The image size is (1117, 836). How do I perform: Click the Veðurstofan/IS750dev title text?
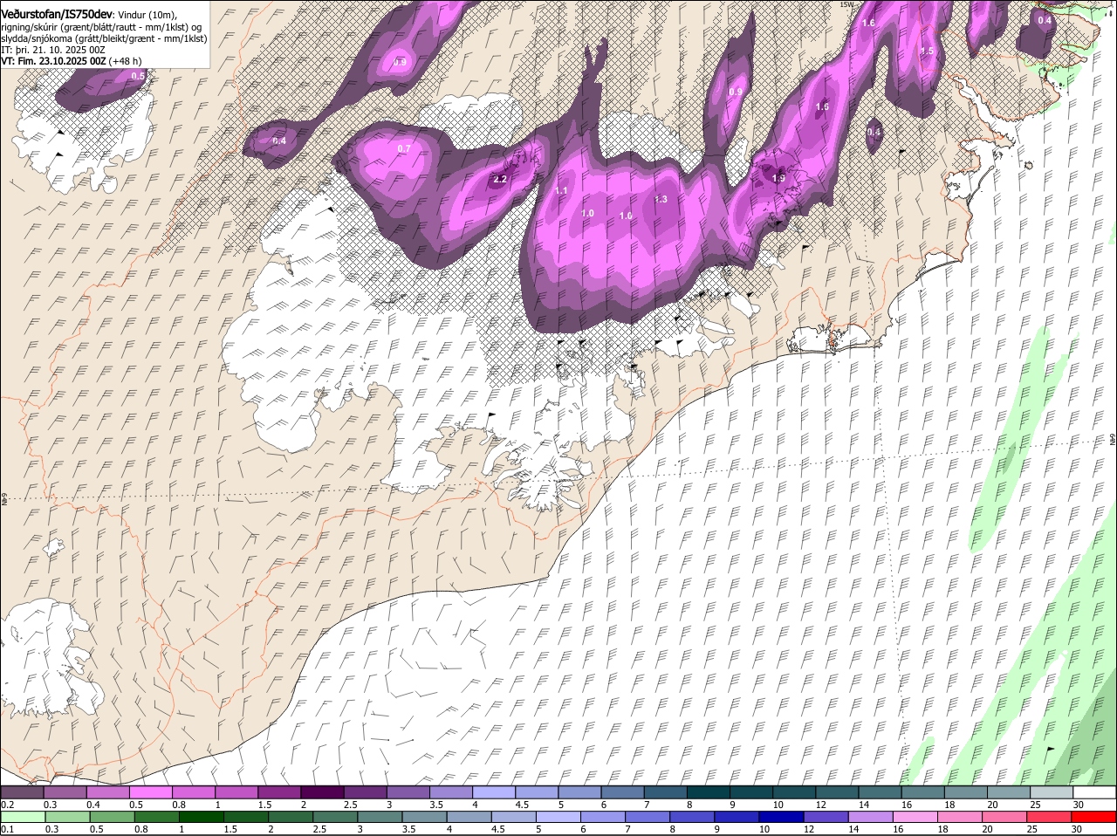(56, 13)
